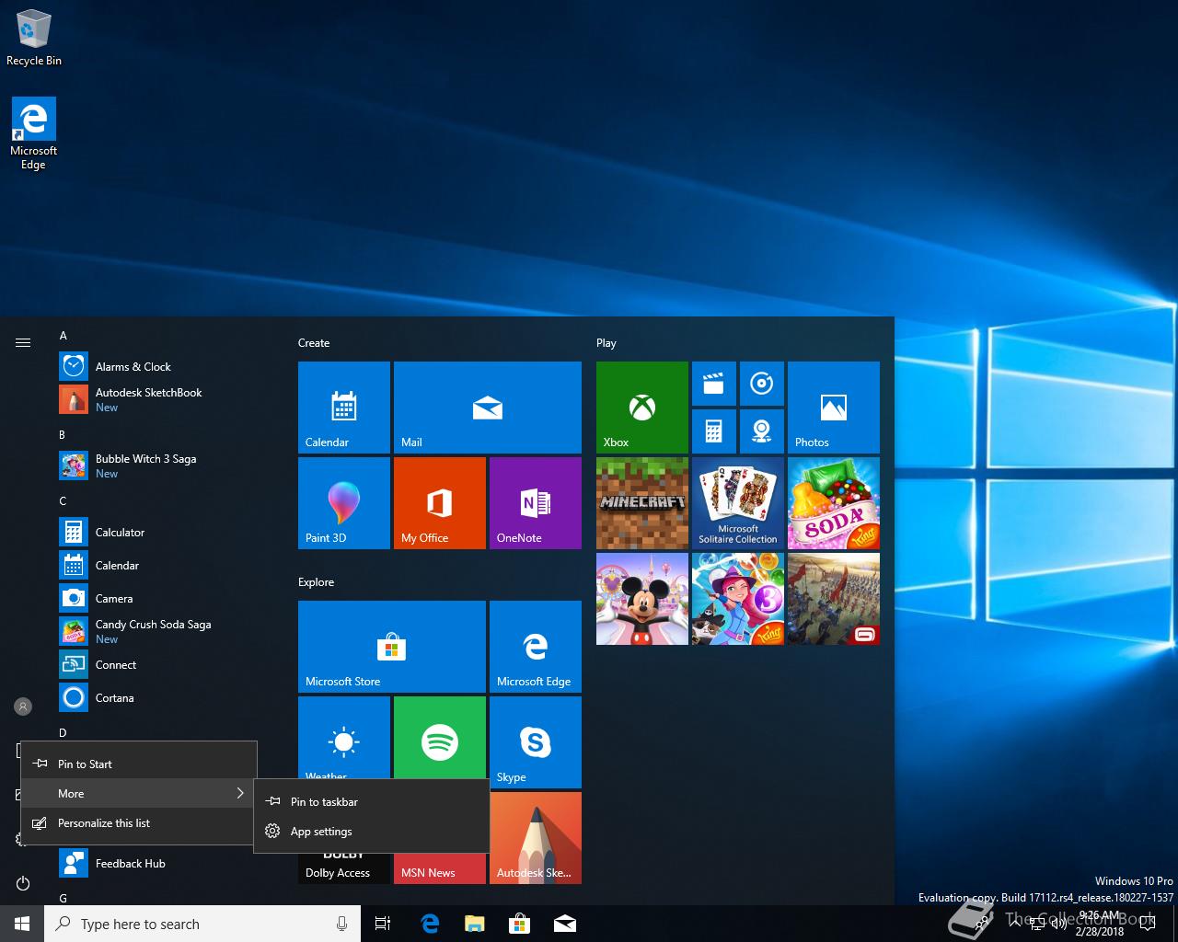This screenshot has width=1178, height=942.
Task: Open the Bubble Witch 3 game tile
Action: point(737,598)
